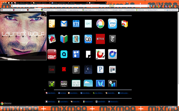This screenshot has height=111, width=179.
Task: Open the yellow Scratchpad notes app
Action: point(52,24)
